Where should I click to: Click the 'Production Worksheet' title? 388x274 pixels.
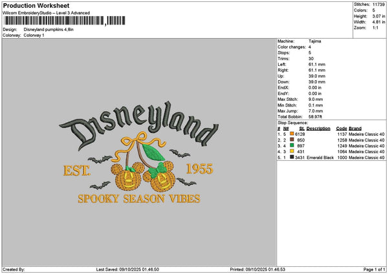(36, 5)
